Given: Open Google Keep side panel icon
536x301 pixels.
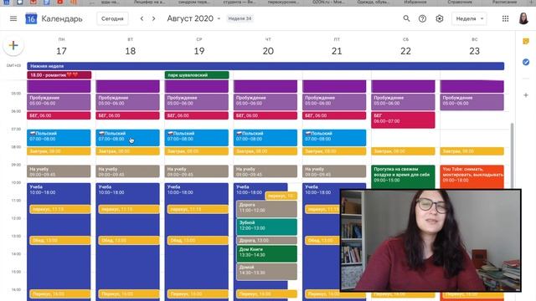Looking at the screenshot, I should [526, 41].
